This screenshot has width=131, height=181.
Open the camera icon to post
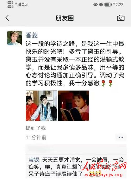click(x=121, y=18)
